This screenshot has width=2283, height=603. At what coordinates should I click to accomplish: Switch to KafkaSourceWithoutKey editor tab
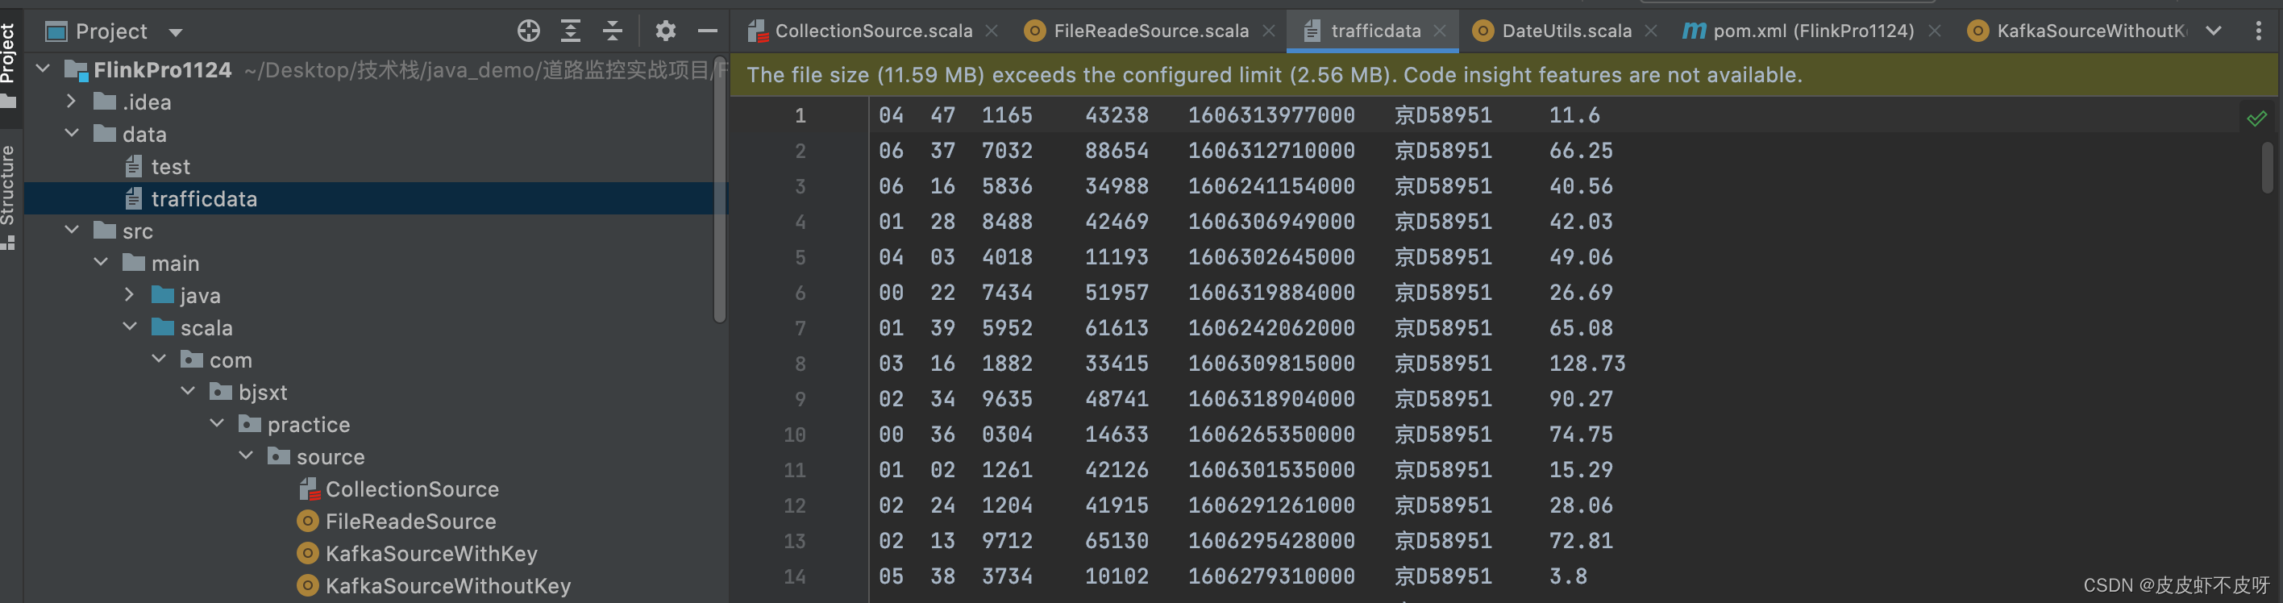click(x=2078, y=31)
